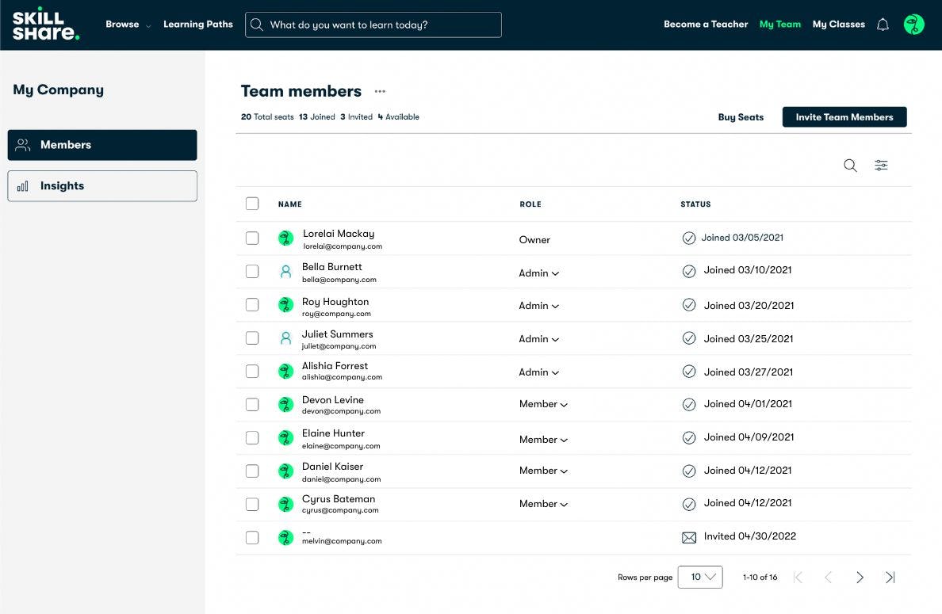Open the filters icon next to search
Viewport: 942px width, 614px height.
click(x=881, y=165)
